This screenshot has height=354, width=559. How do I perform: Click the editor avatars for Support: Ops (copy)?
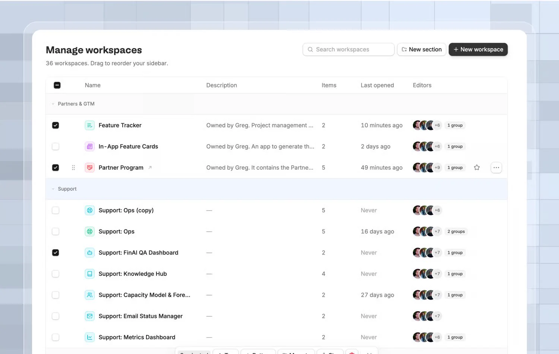(427, 210)
